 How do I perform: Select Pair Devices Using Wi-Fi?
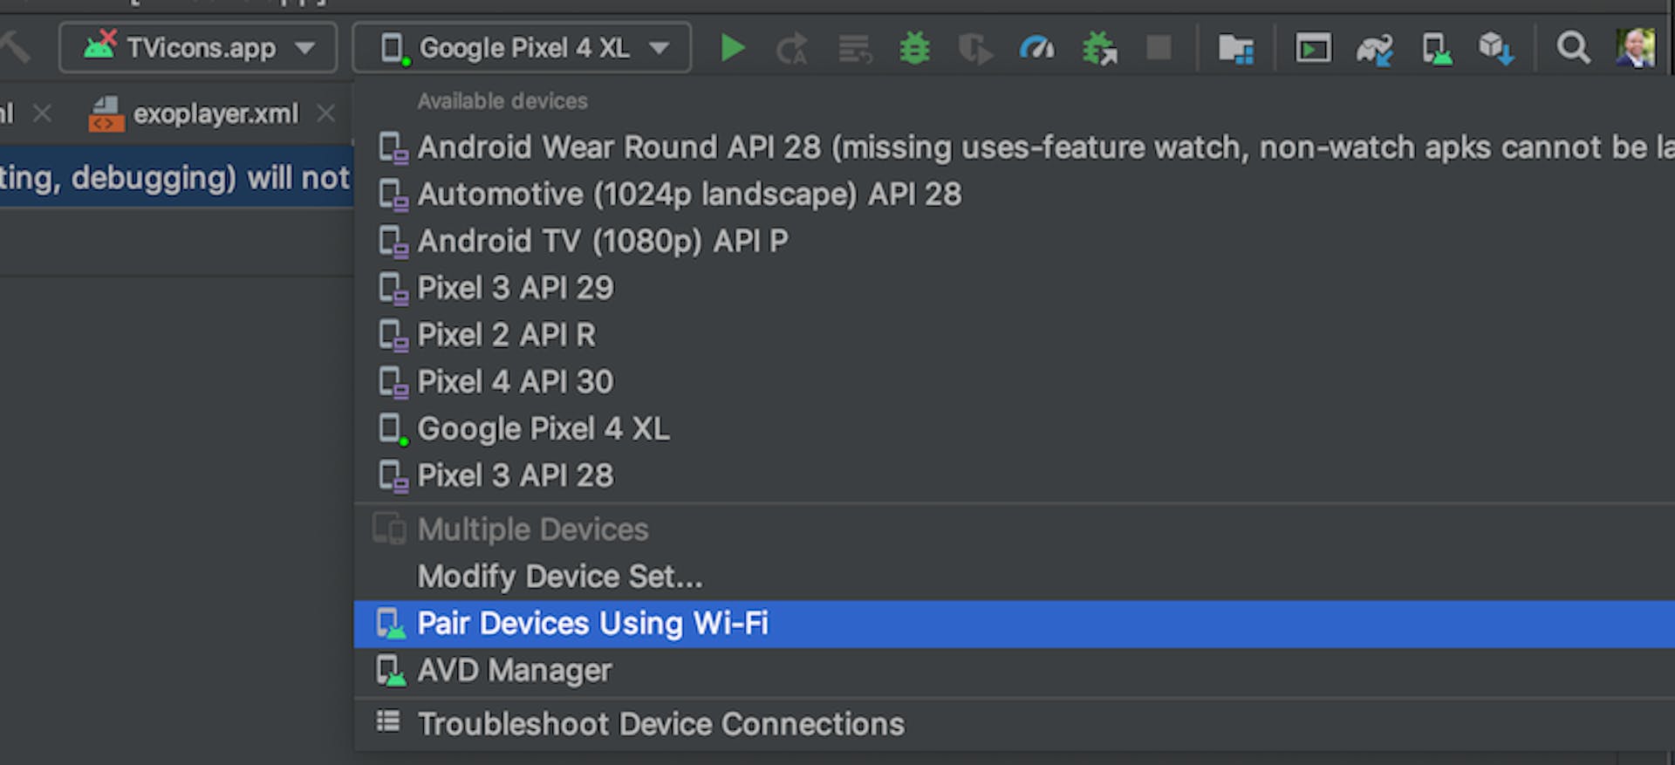(1014, 624)
